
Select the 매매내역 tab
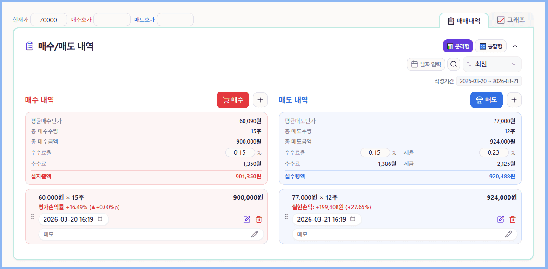(464, 20)
